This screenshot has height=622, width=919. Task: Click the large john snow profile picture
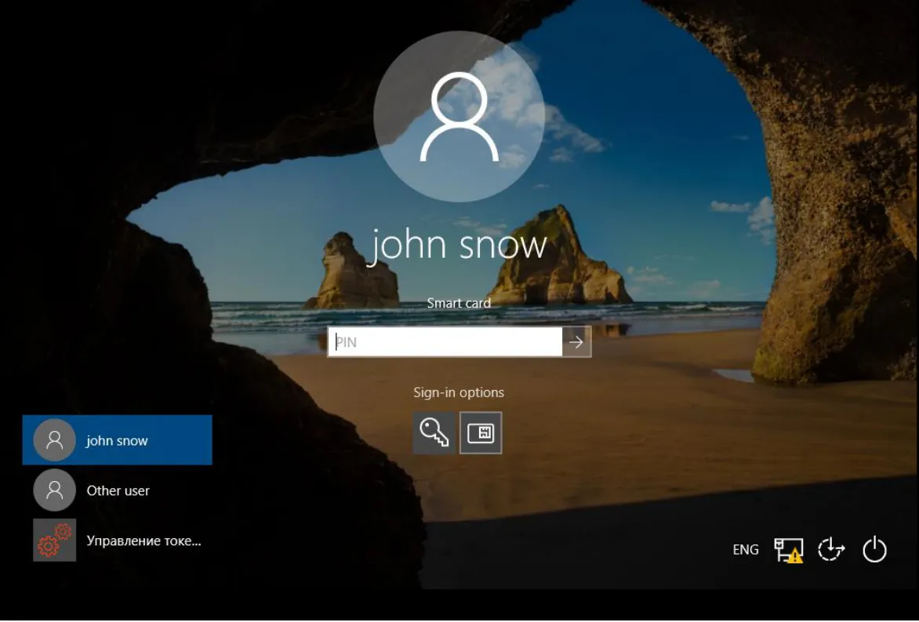pyautogui.click(x=459, y=117)
